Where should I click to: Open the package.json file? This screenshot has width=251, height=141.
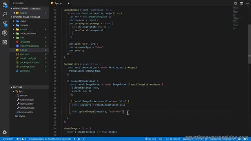[29, 67]
